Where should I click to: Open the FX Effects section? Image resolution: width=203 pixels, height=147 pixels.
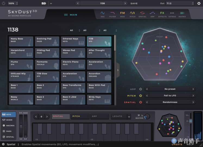coord(162,14)
